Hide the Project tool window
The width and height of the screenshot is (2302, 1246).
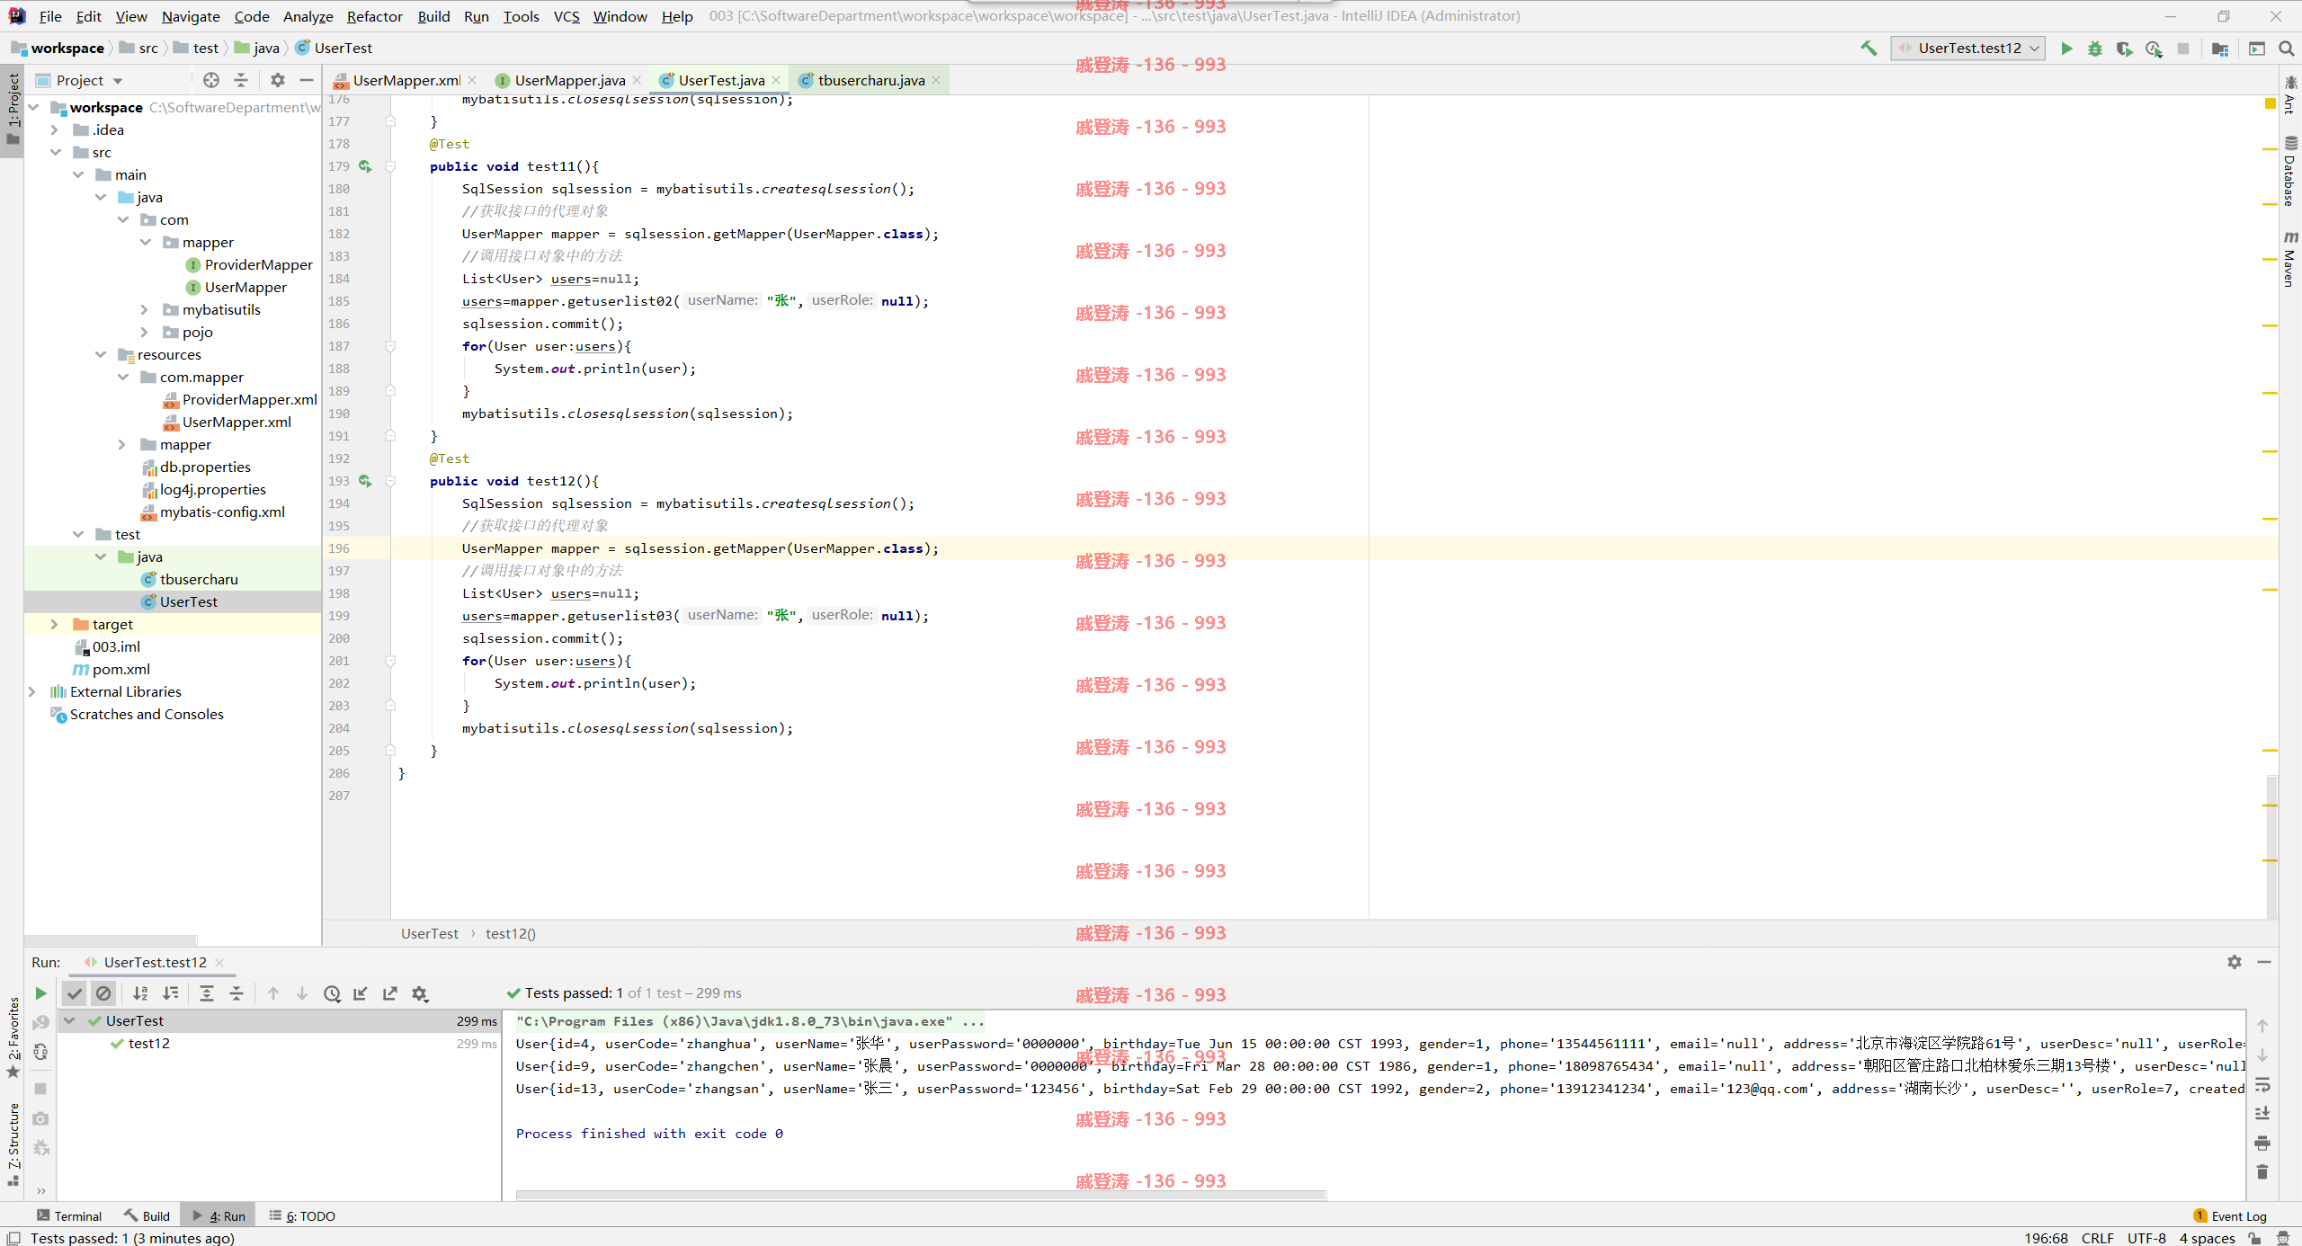[307, 80]
